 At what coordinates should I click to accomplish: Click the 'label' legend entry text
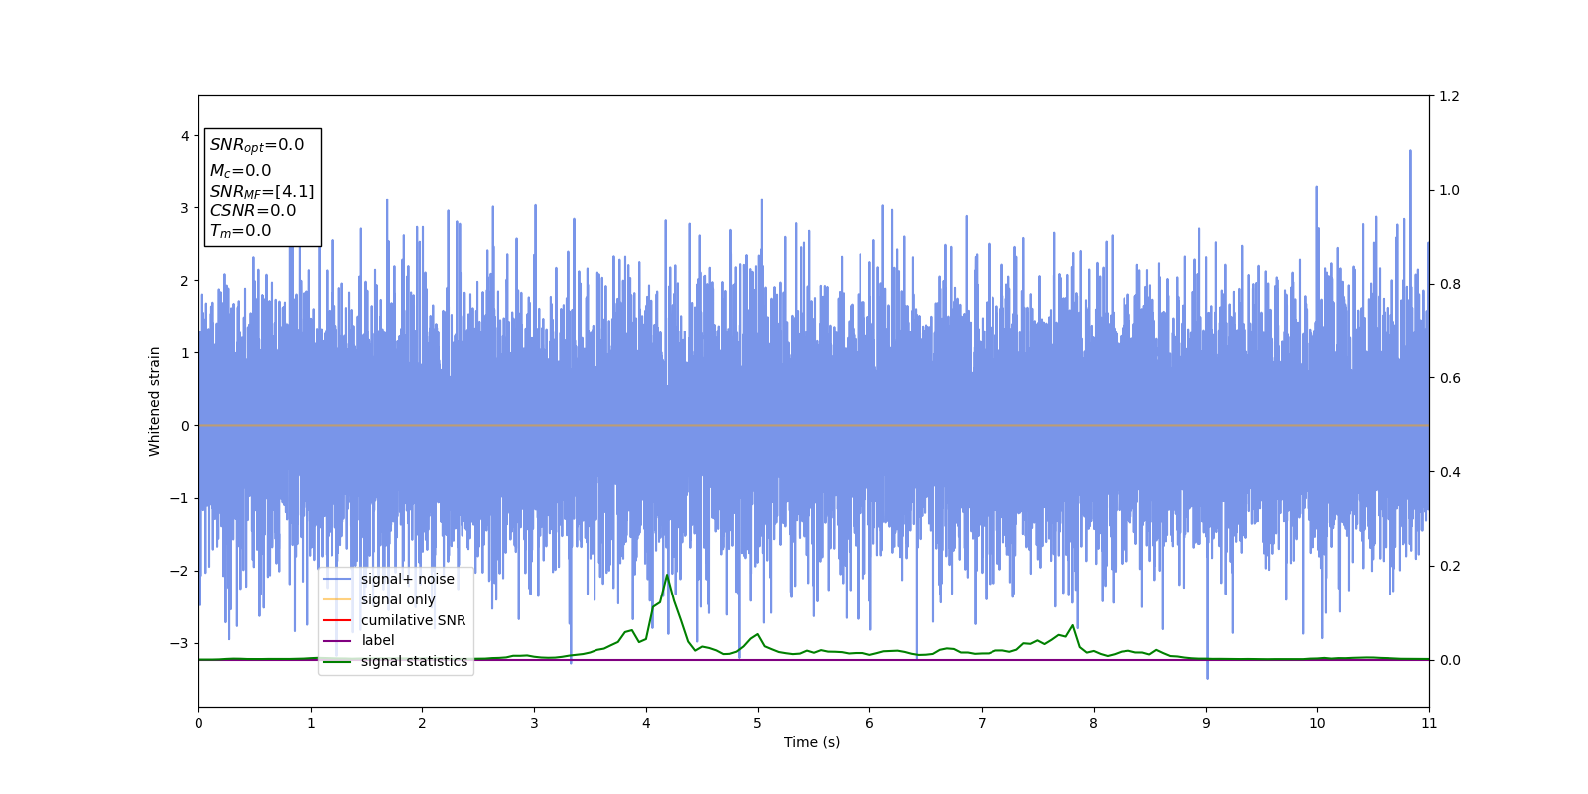(378, 640)
